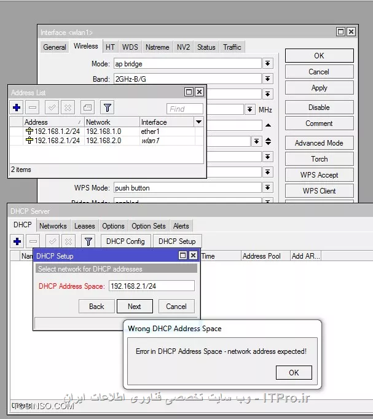Open the Options tab in DHCP Server
The image size is (373, 419).
click(x=113, y=226)
